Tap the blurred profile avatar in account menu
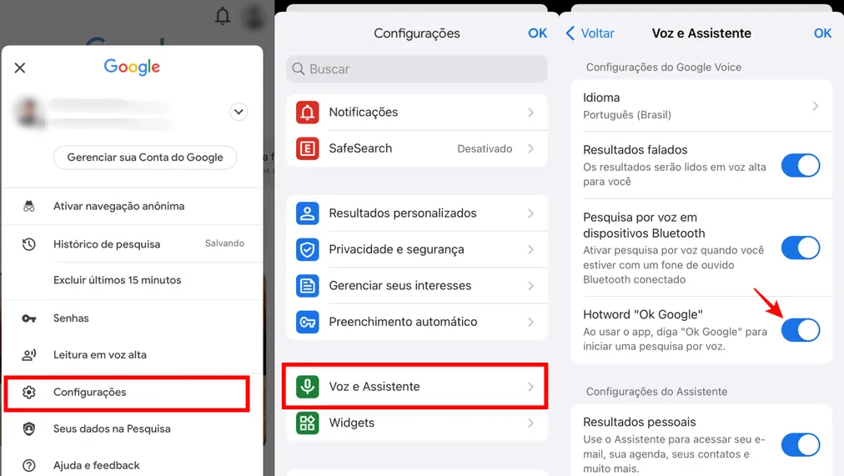This screenshot has width=844, height=476. click(x=30, y=113)
